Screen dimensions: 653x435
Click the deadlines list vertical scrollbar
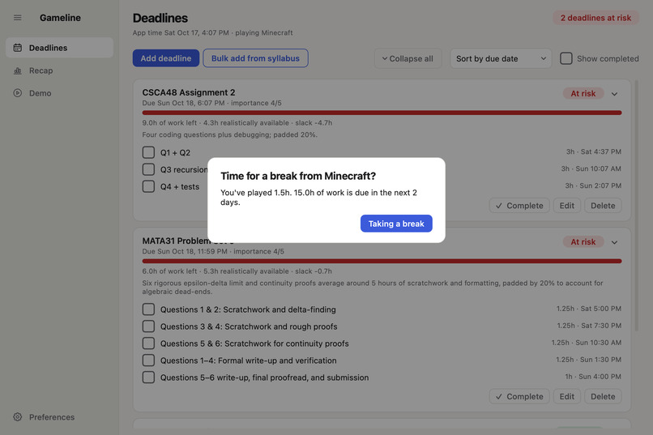tap(636, 206)
